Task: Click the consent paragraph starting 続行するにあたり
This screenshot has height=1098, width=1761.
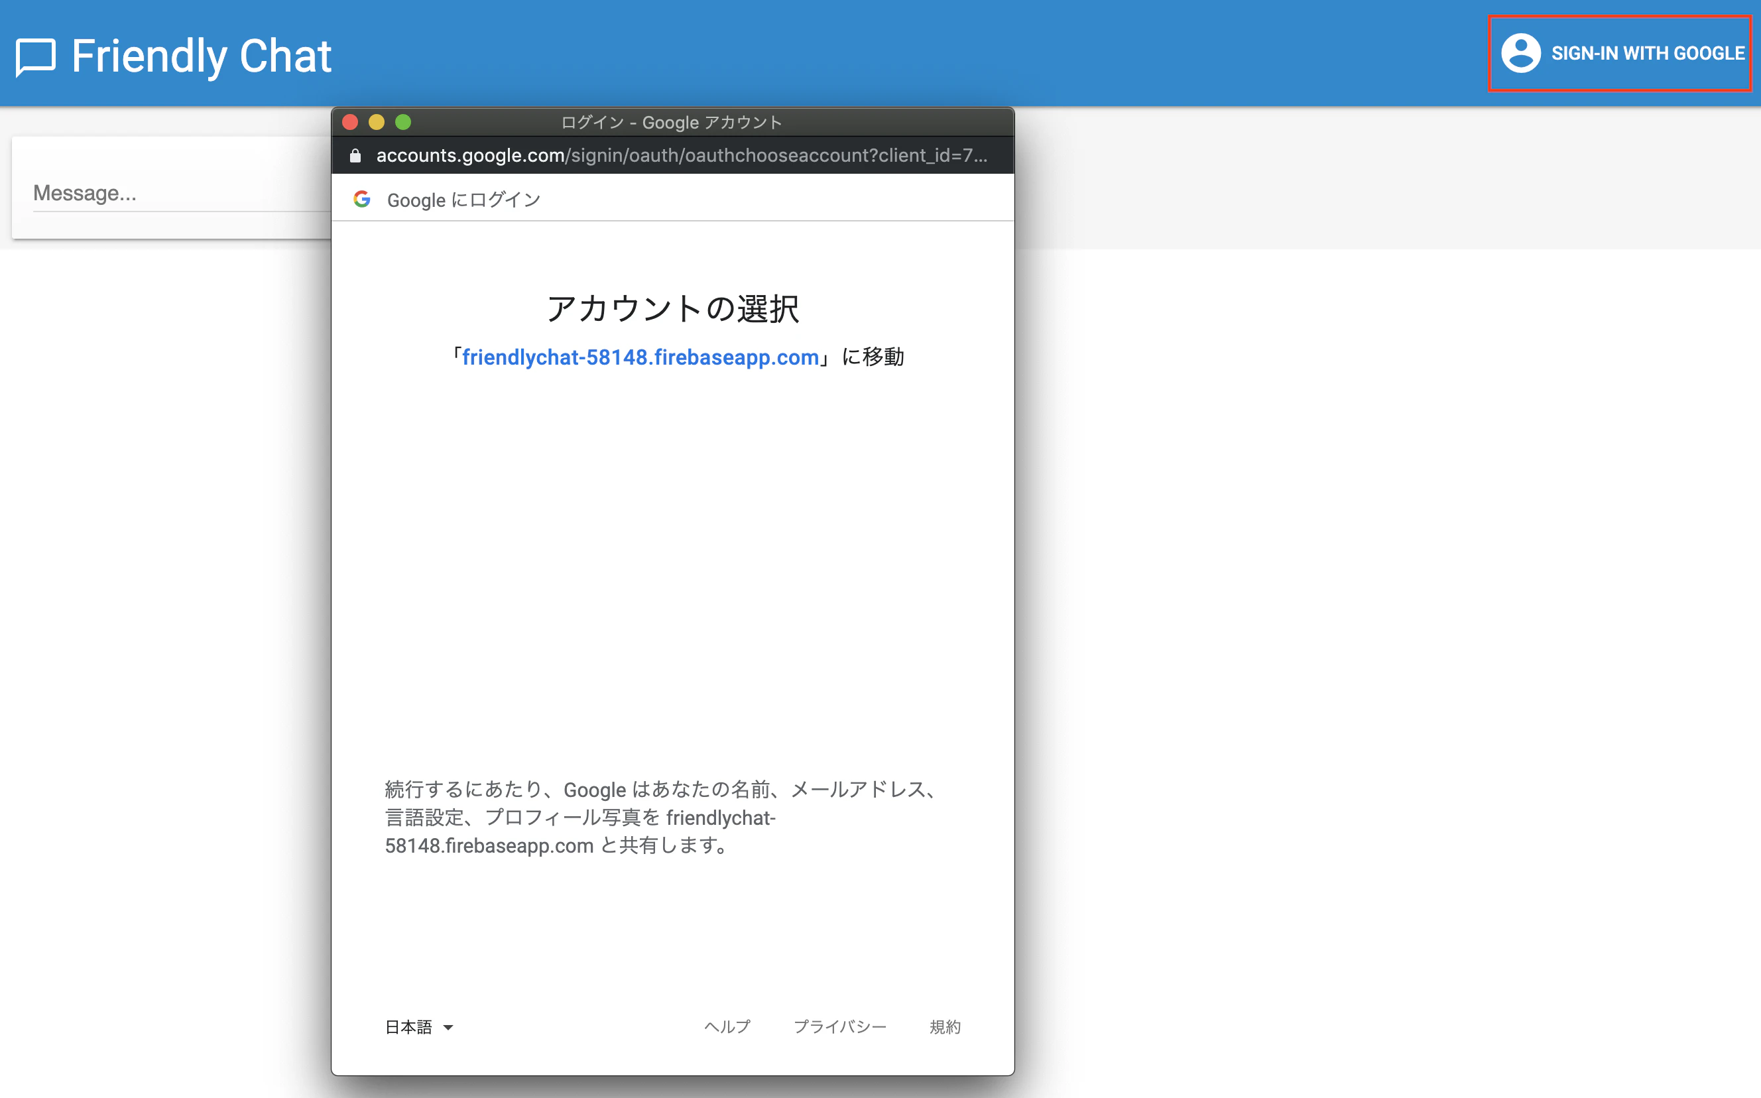Action: pyautogui.click(x=662, y=818)
